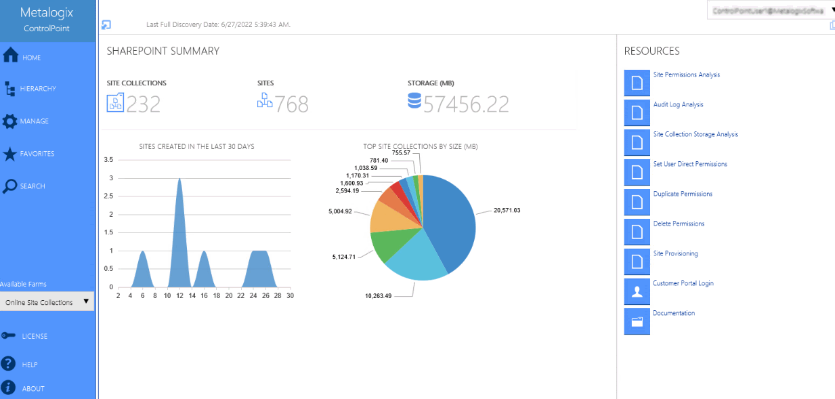Click the Home icon in the sidebar
Image resolution: width=835 pixels, height=399 pixels.
10,56
